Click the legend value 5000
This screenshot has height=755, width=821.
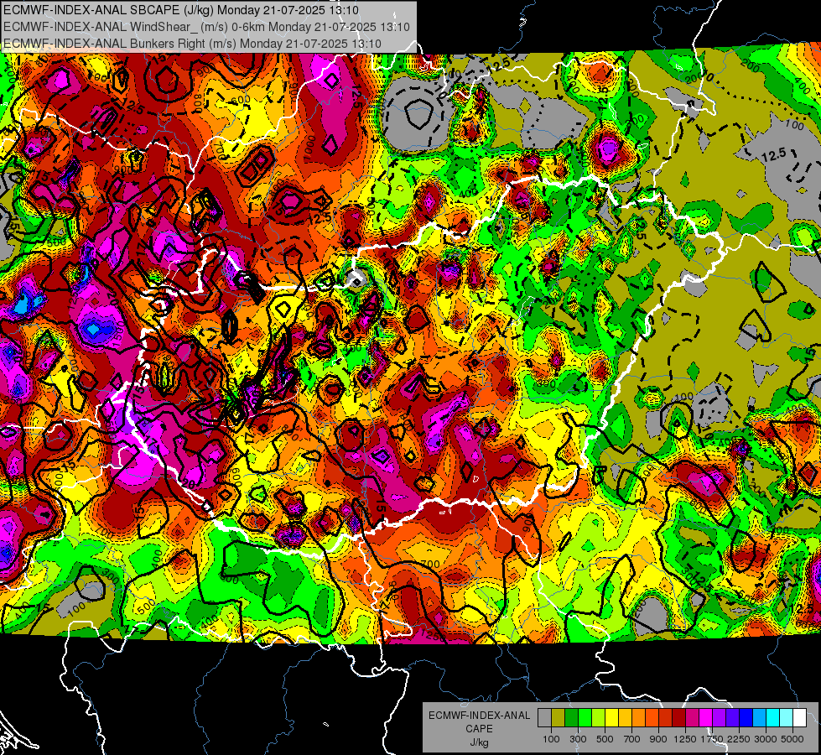(792, 739)
